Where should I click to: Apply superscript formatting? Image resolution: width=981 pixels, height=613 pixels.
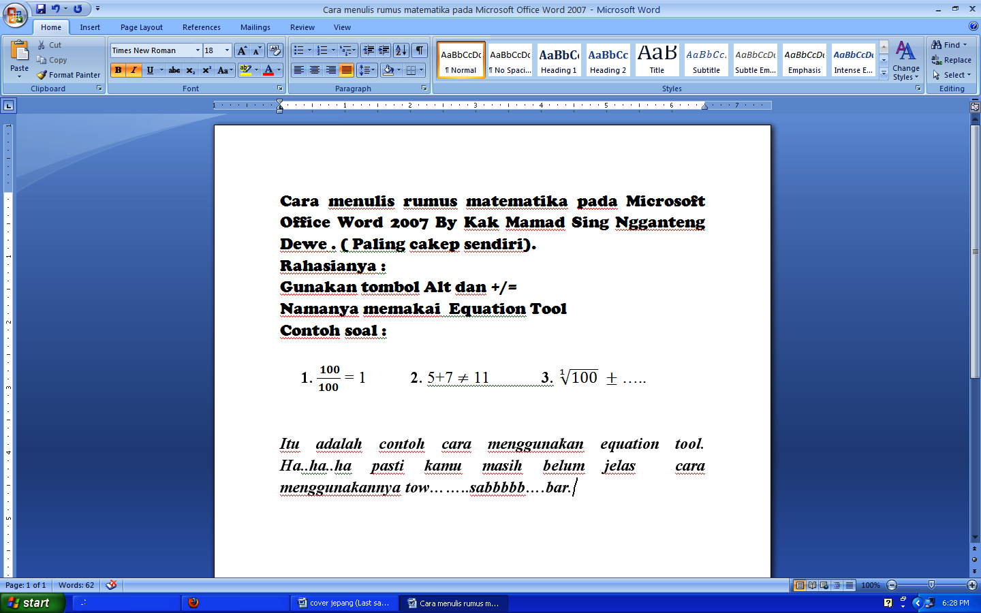click(x=206, y=70)
